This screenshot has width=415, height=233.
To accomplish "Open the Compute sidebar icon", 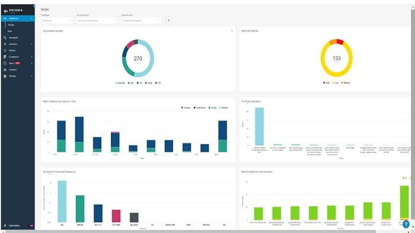I will pyautogui.click(x=5, y=69).
